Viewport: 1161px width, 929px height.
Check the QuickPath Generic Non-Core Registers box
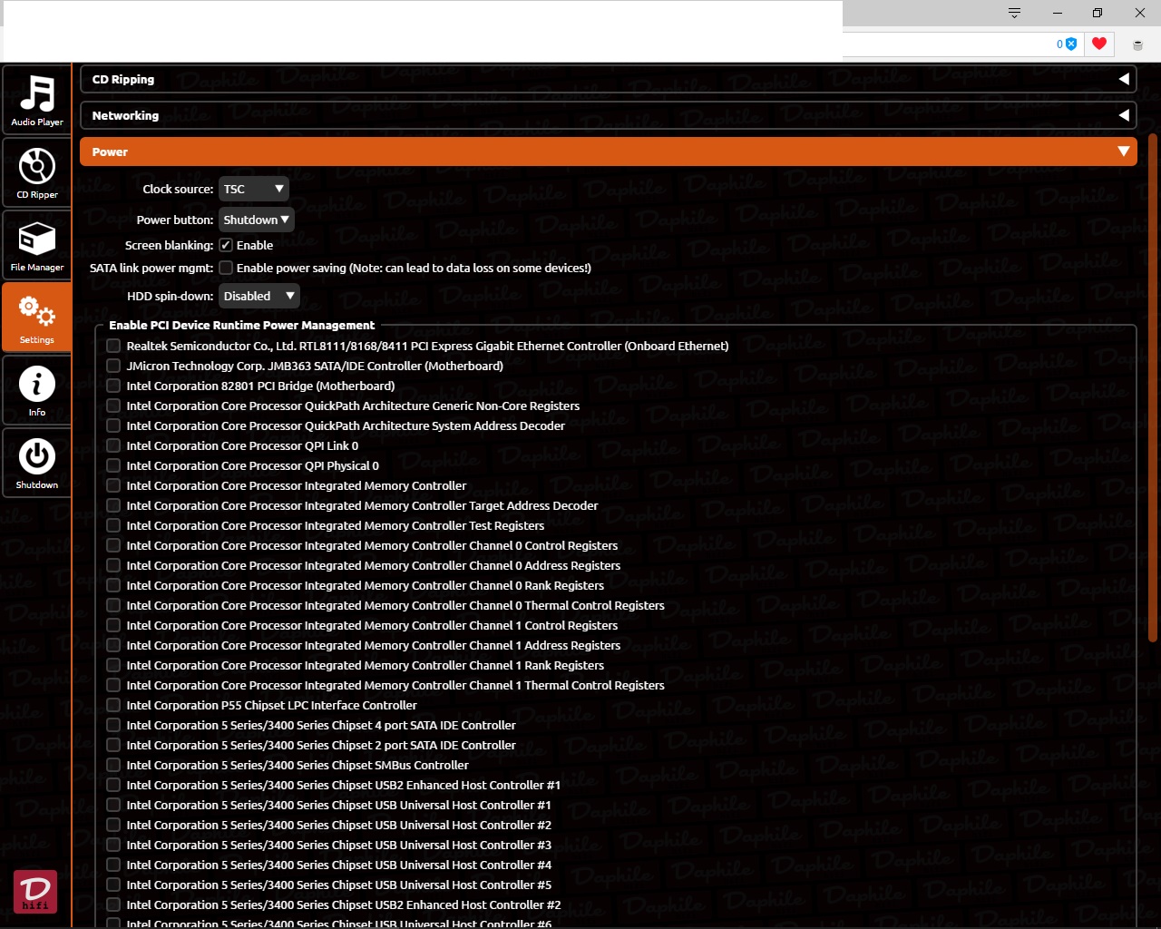click(113, 406)
